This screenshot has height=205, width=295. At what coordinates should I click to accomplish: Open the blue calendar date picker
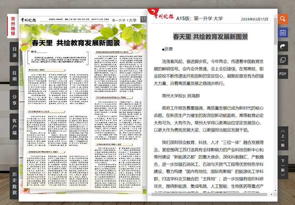pyautogui.click(x=283, y=32)
